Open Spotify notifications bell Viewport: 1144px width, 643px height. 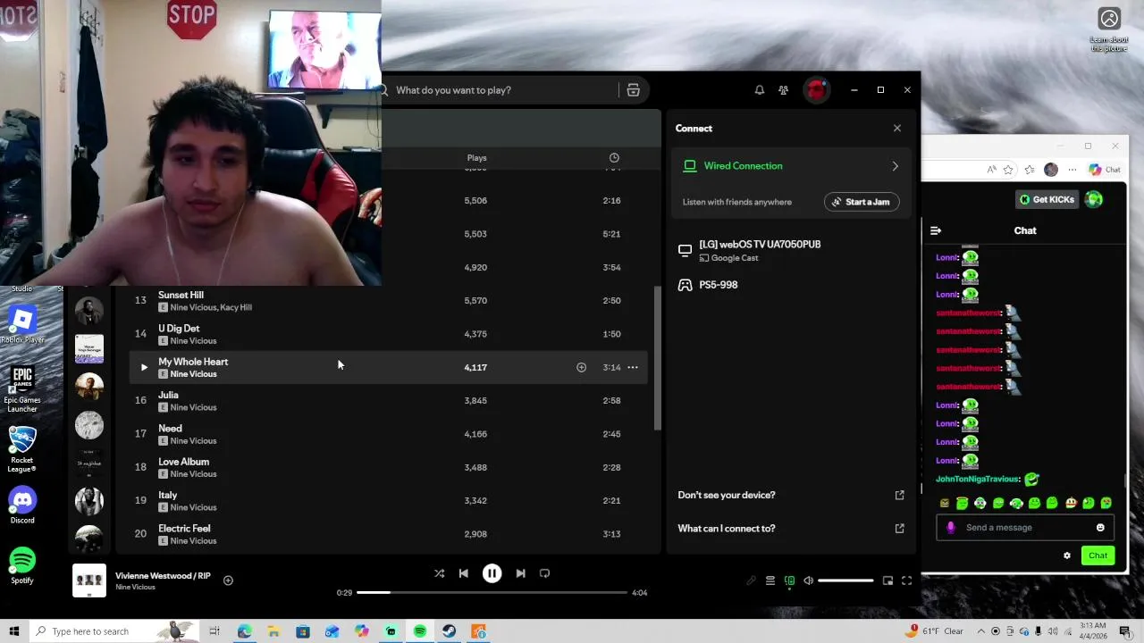(759, 90)
